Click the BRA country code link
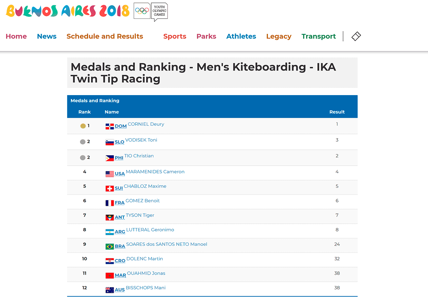The image size is (428, 301). coord(120,246)
